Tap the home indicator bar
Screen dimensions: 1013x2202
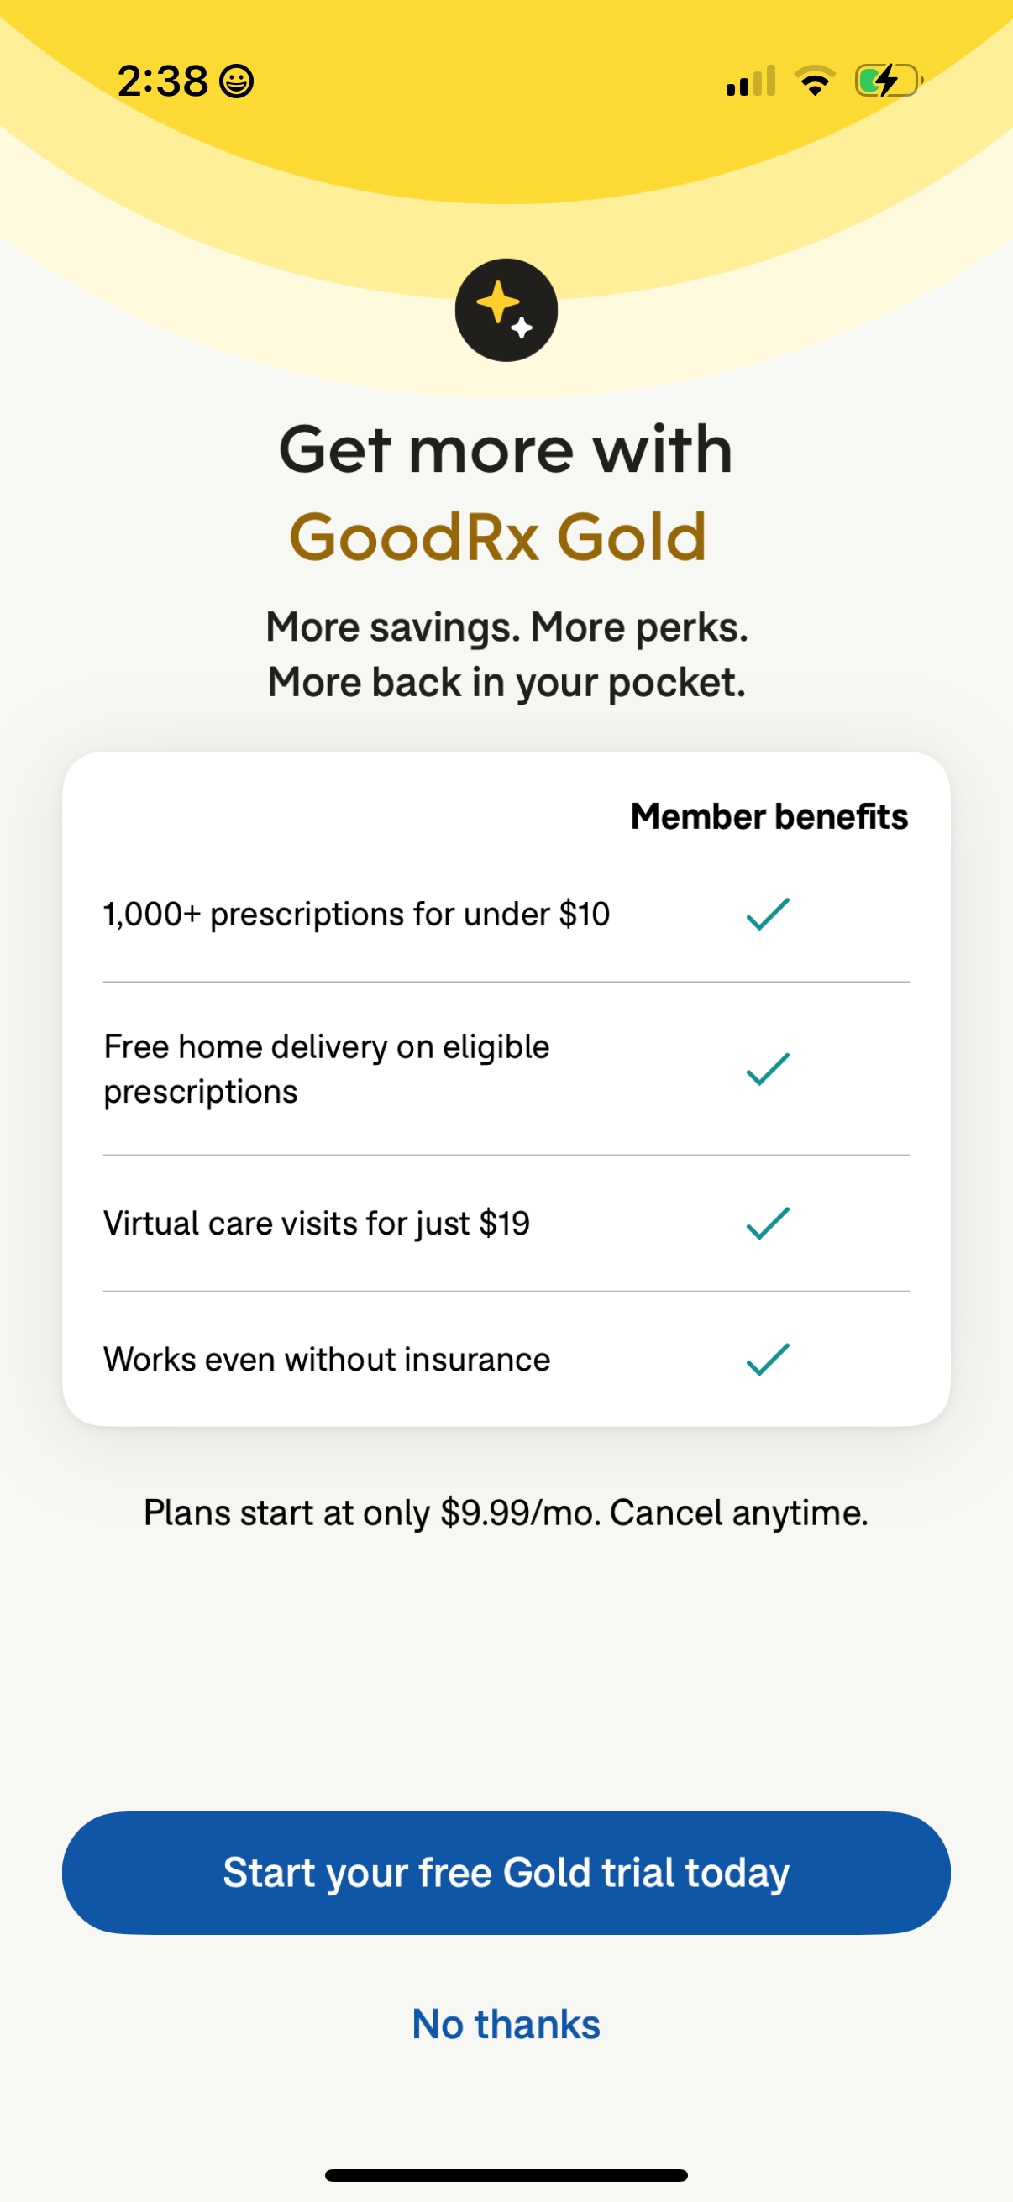click(x=506, y=2174)
